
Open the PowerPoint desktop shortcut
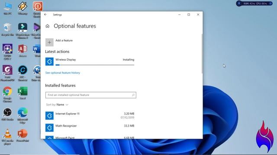23,136
